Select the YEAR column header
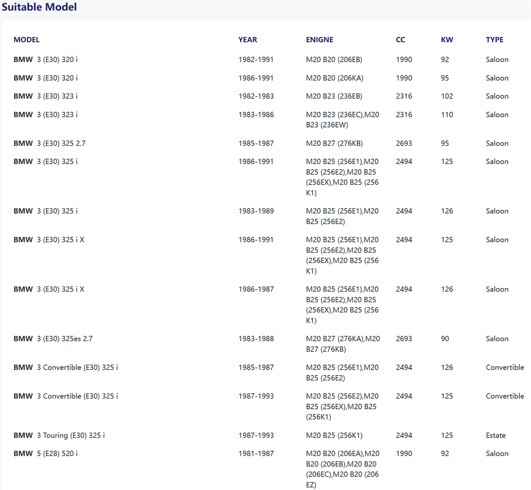The height and width of the screenshot is (490, 531). click(x=248, y=40)
